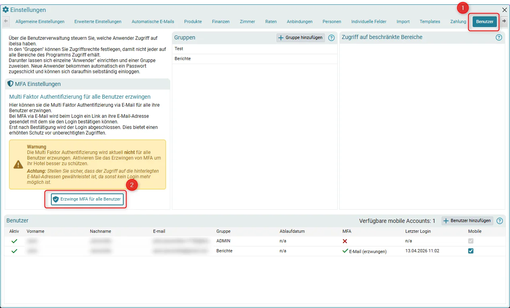Switch to the Zahlung tab

(x=458, y=21)
